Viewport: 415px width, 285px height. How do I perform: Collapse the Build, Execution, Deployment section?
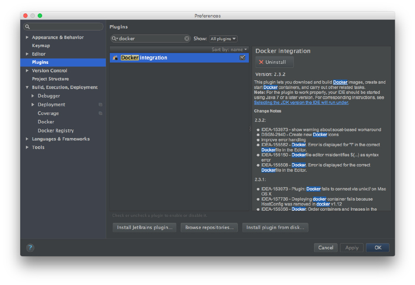click(27, 87)
